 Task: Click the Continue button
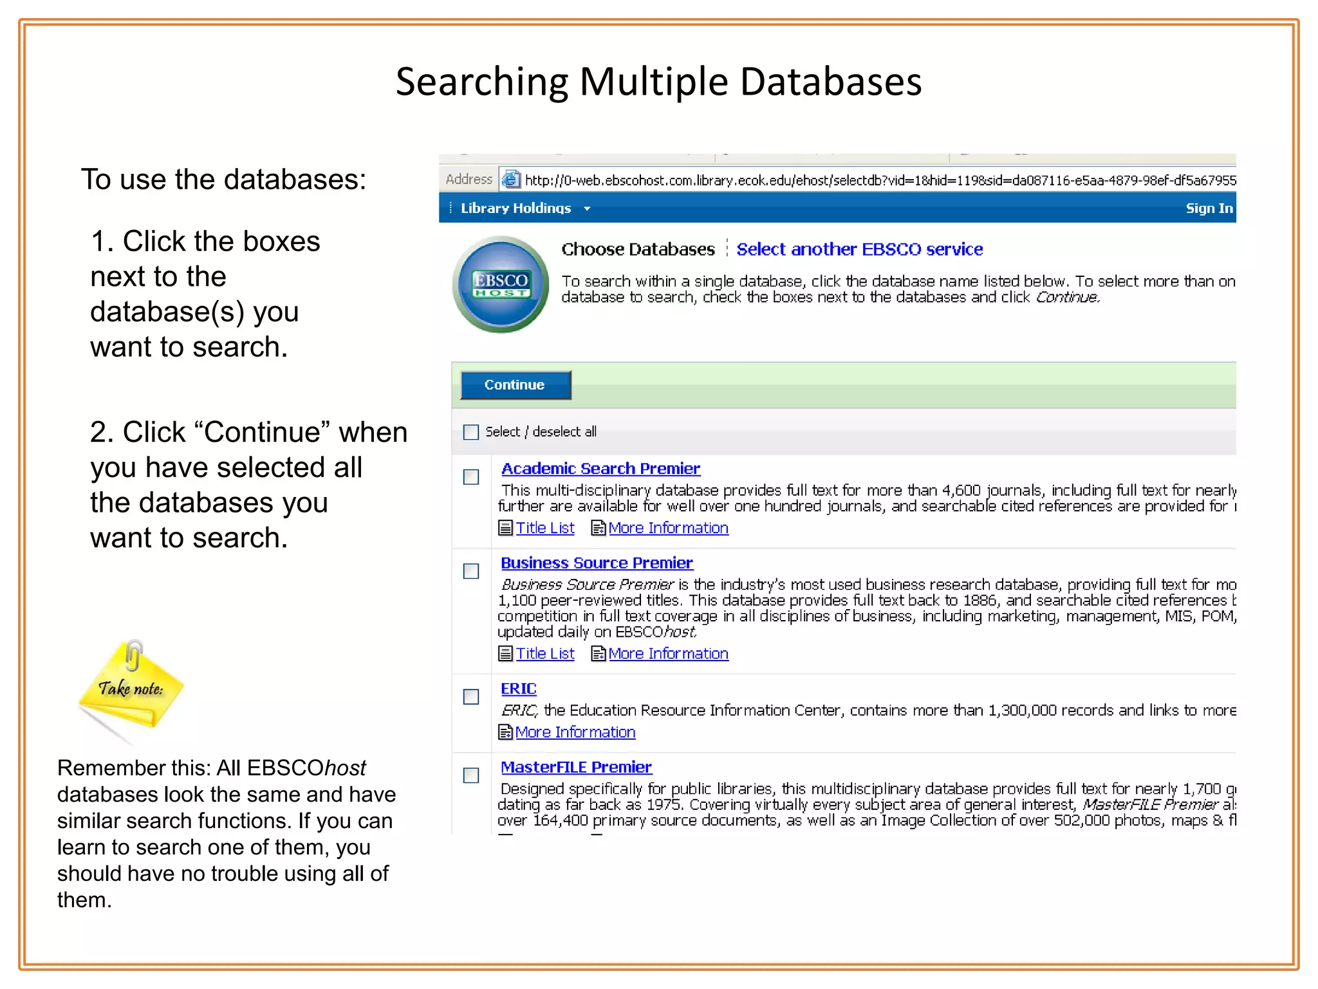click(515, 385)
